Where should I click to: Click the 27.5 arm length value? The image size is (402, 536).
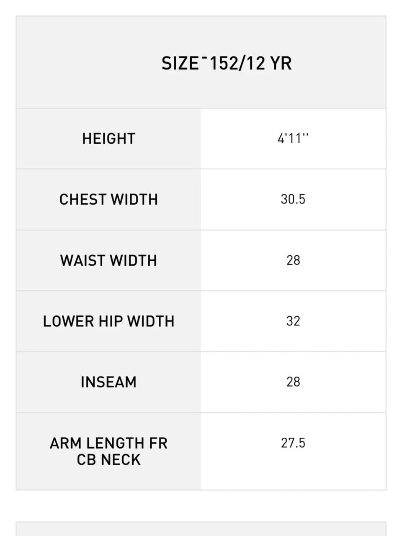pos(293,443)
